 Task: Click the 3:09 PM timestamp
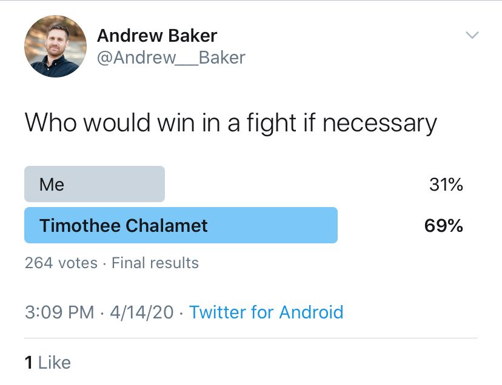click(59, 312)
